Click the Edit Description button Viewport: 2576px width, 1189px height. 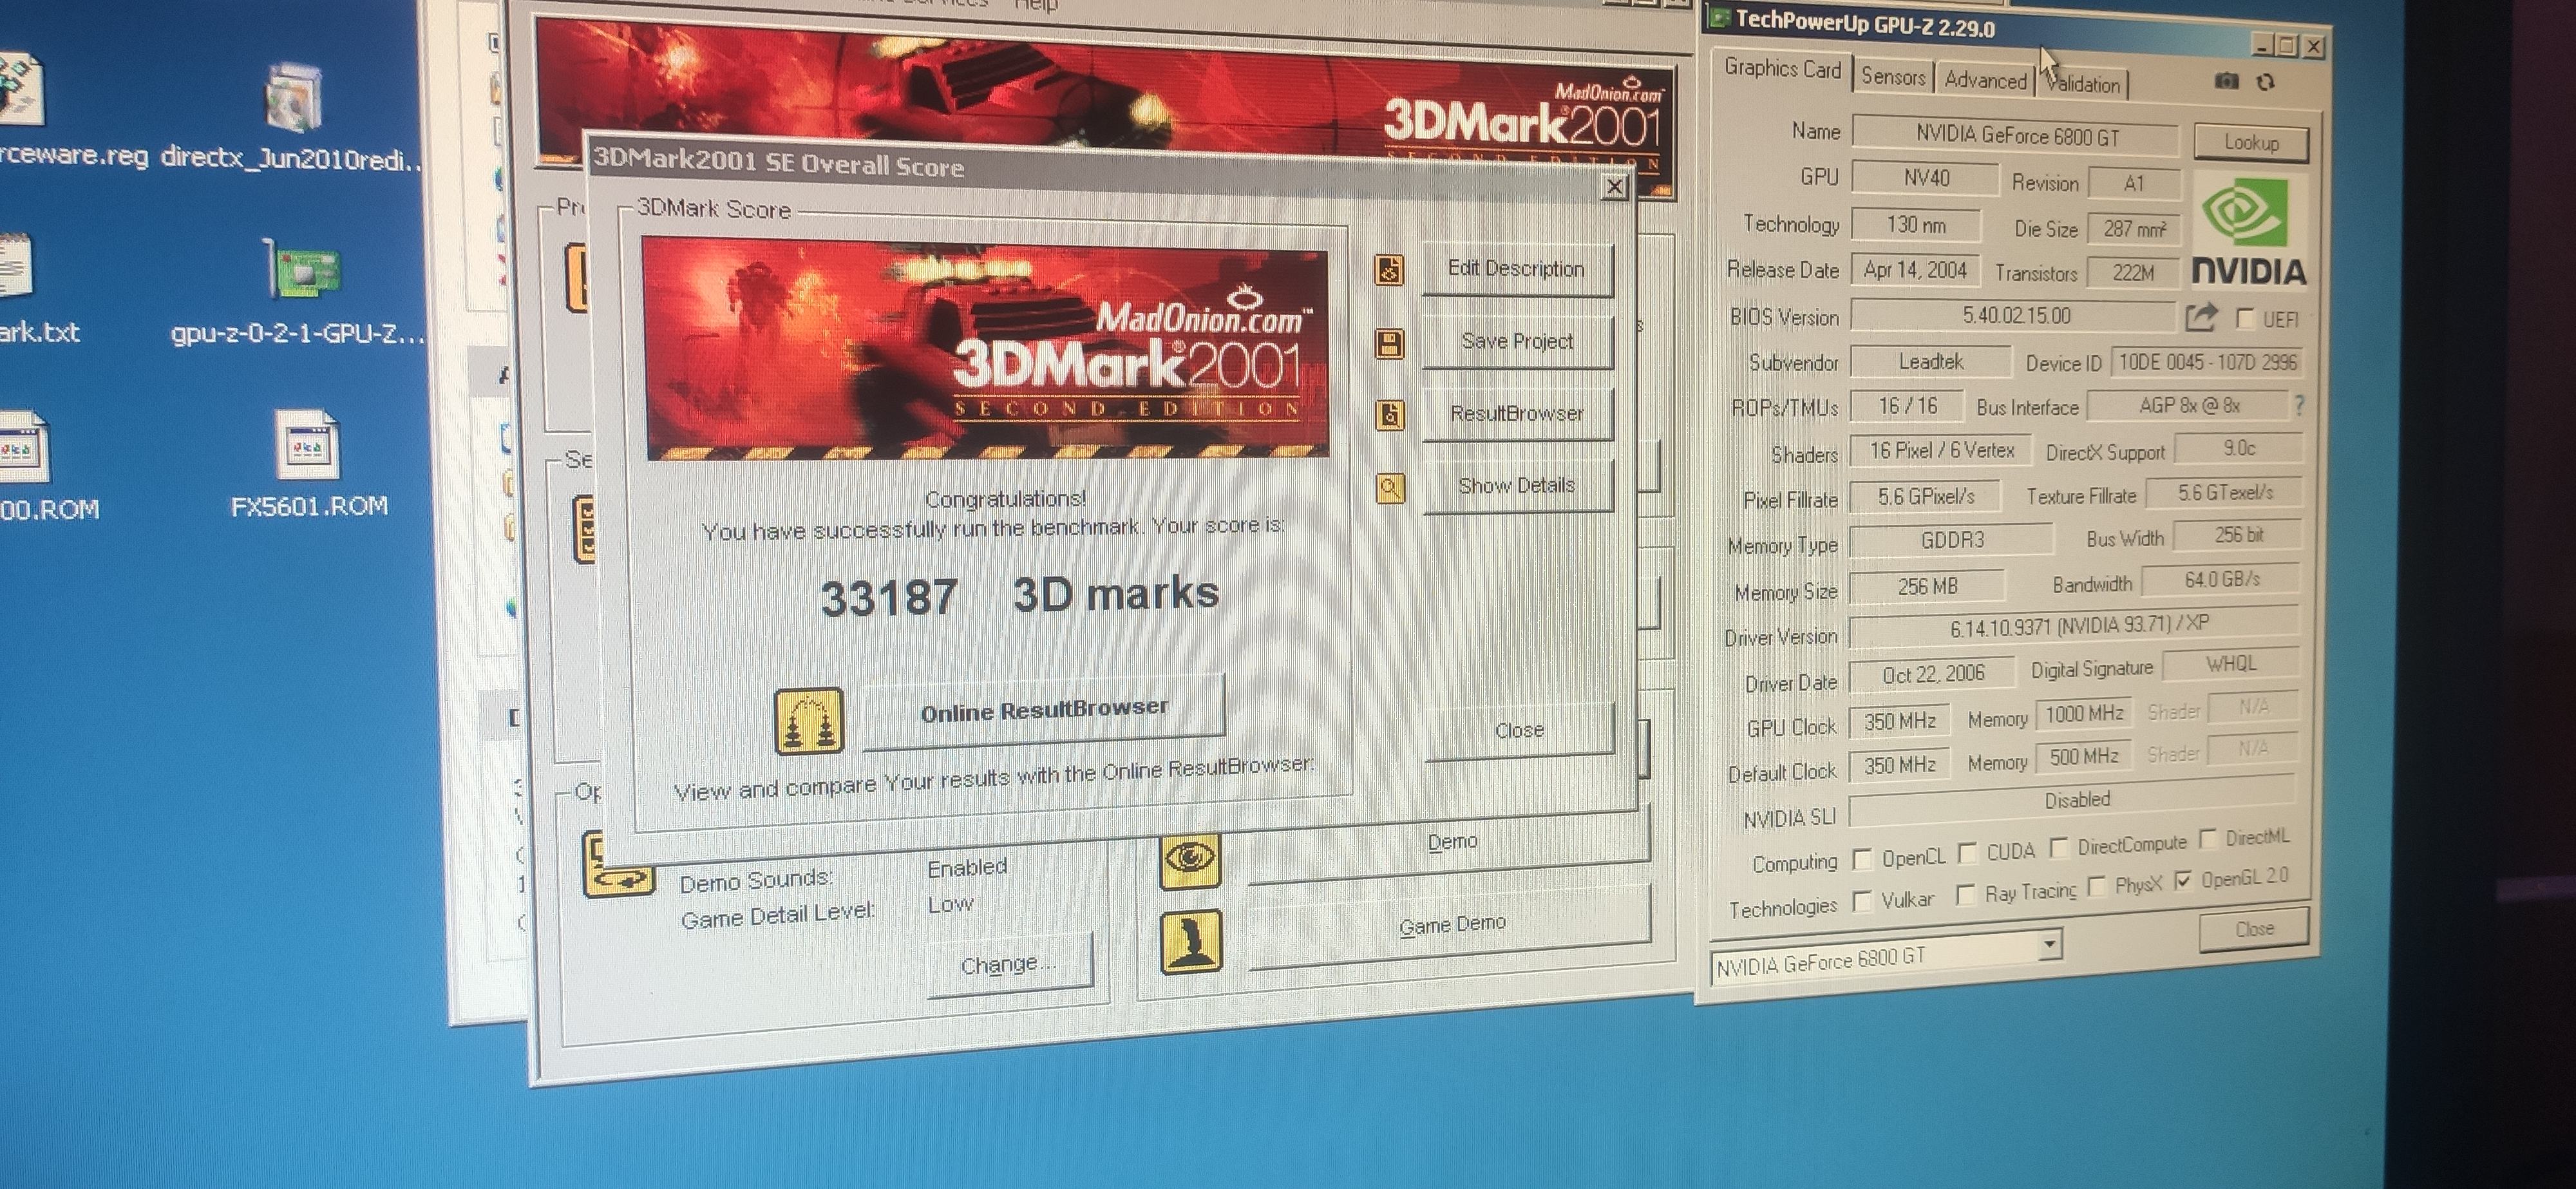(1517, 269)
